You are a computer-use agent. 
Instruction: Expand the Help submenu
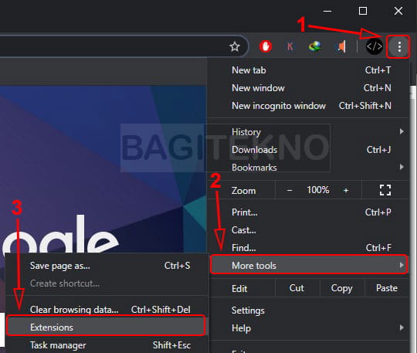pos(308,328)
